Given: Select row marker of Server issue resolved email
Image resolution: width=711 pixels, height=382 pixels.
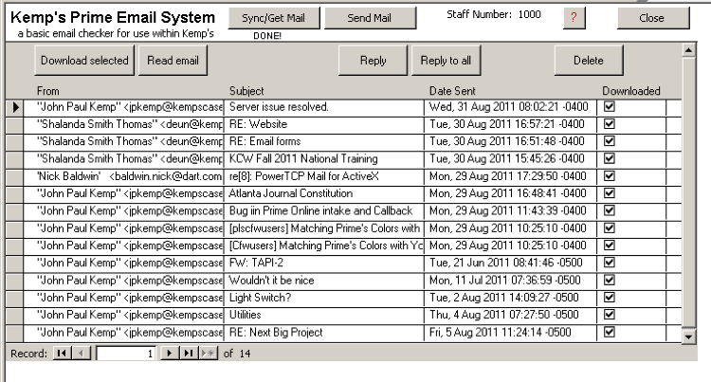Looking at the screenshot, I should coord(16,107).
